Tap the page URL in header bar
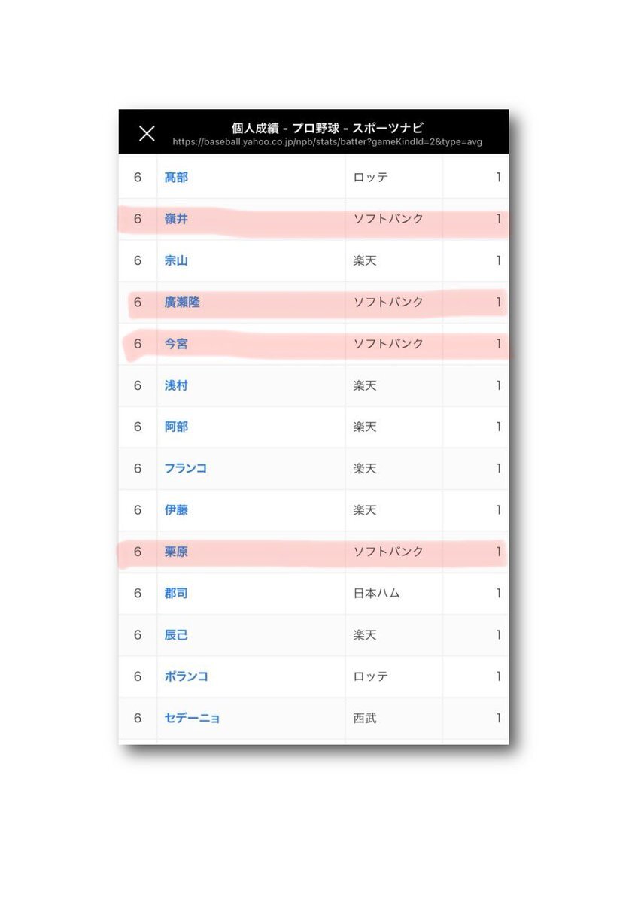The image size is (641, 903). click(327, 141)
